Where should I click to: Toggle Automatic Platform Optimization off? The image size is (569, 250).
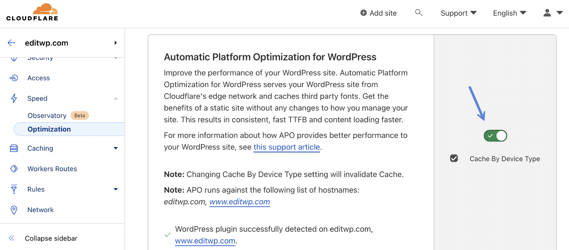pyautogui.click(x=495, y=135)
